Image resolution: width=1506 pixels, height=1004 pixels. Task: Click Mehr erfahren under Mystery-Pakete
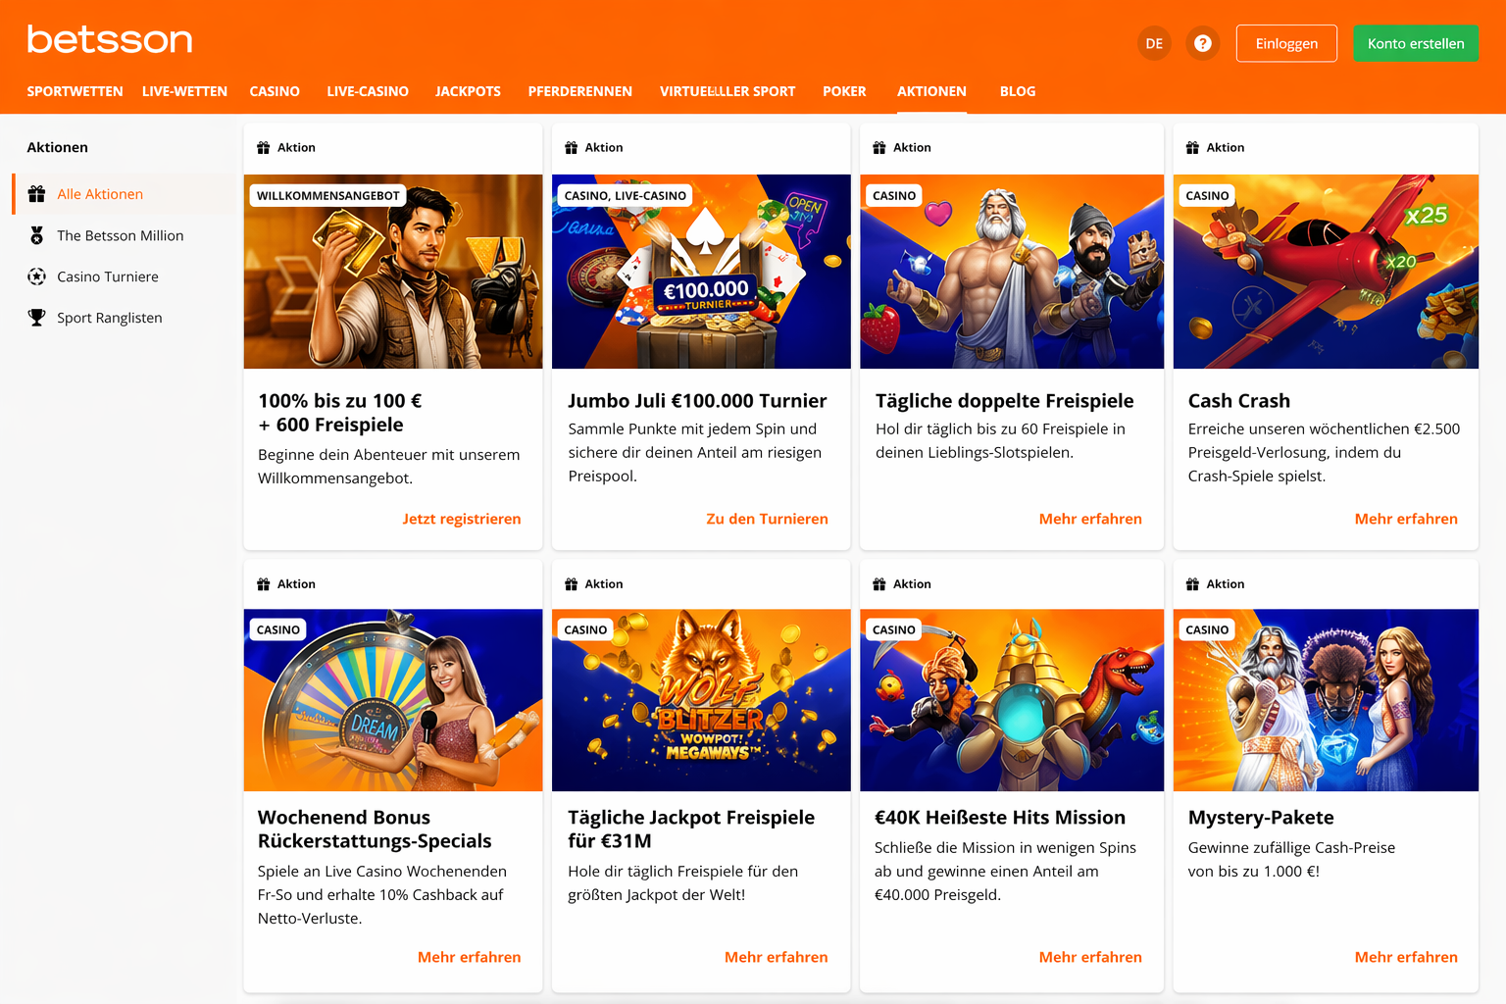click(x=1406, y=957)
